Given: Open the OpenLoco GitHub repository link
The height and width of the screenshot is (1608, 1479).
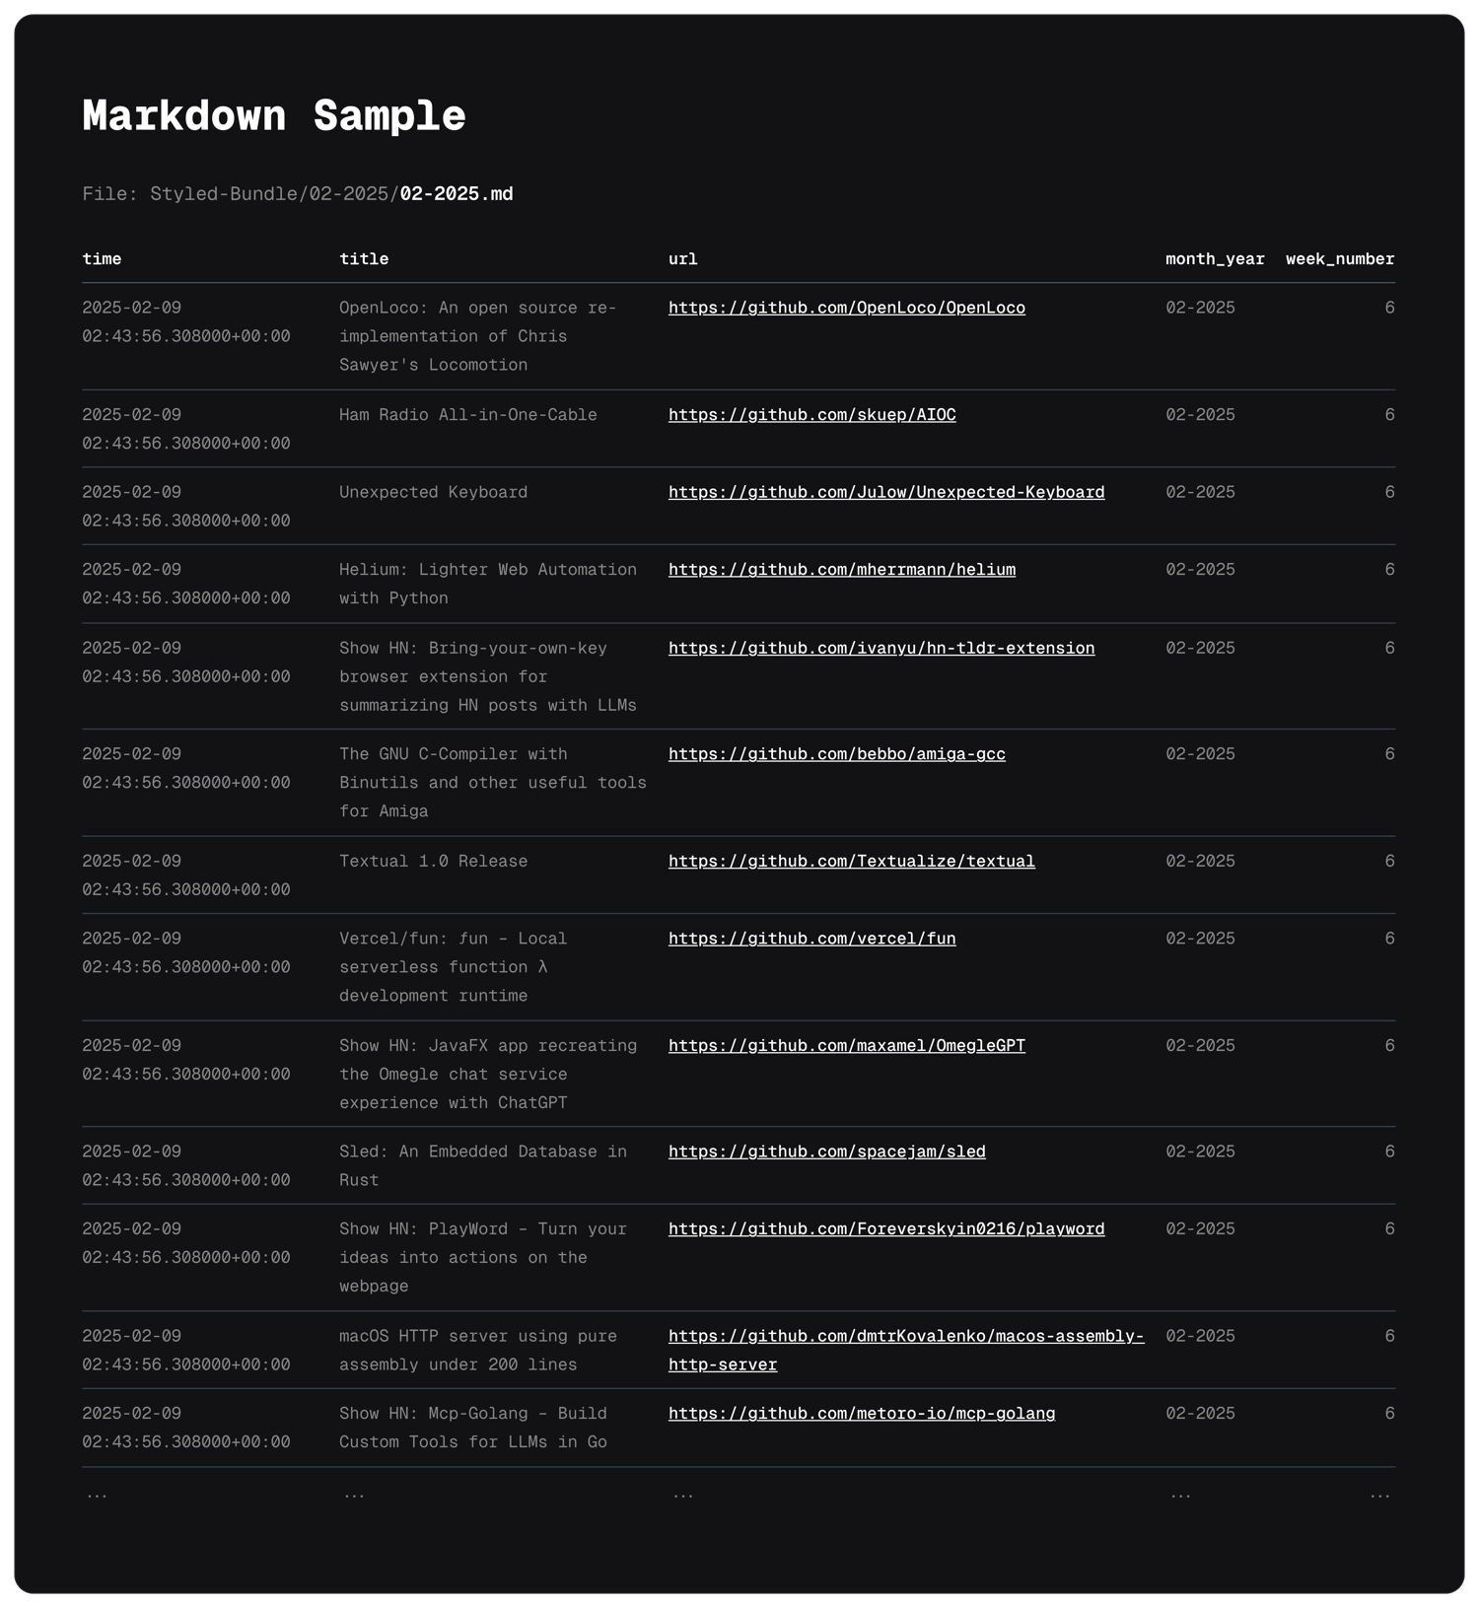Looking at the screenshot, I should [x=846, y=308].
